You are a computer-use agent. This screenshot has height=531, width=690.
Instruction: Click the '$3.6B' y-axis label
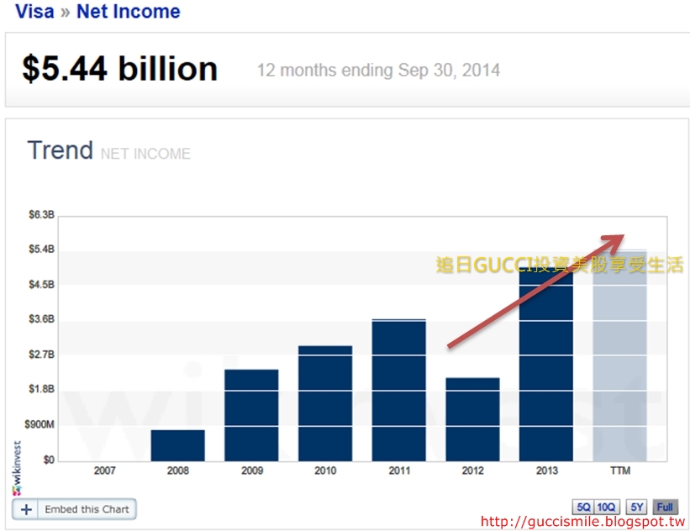pos(42,319)
